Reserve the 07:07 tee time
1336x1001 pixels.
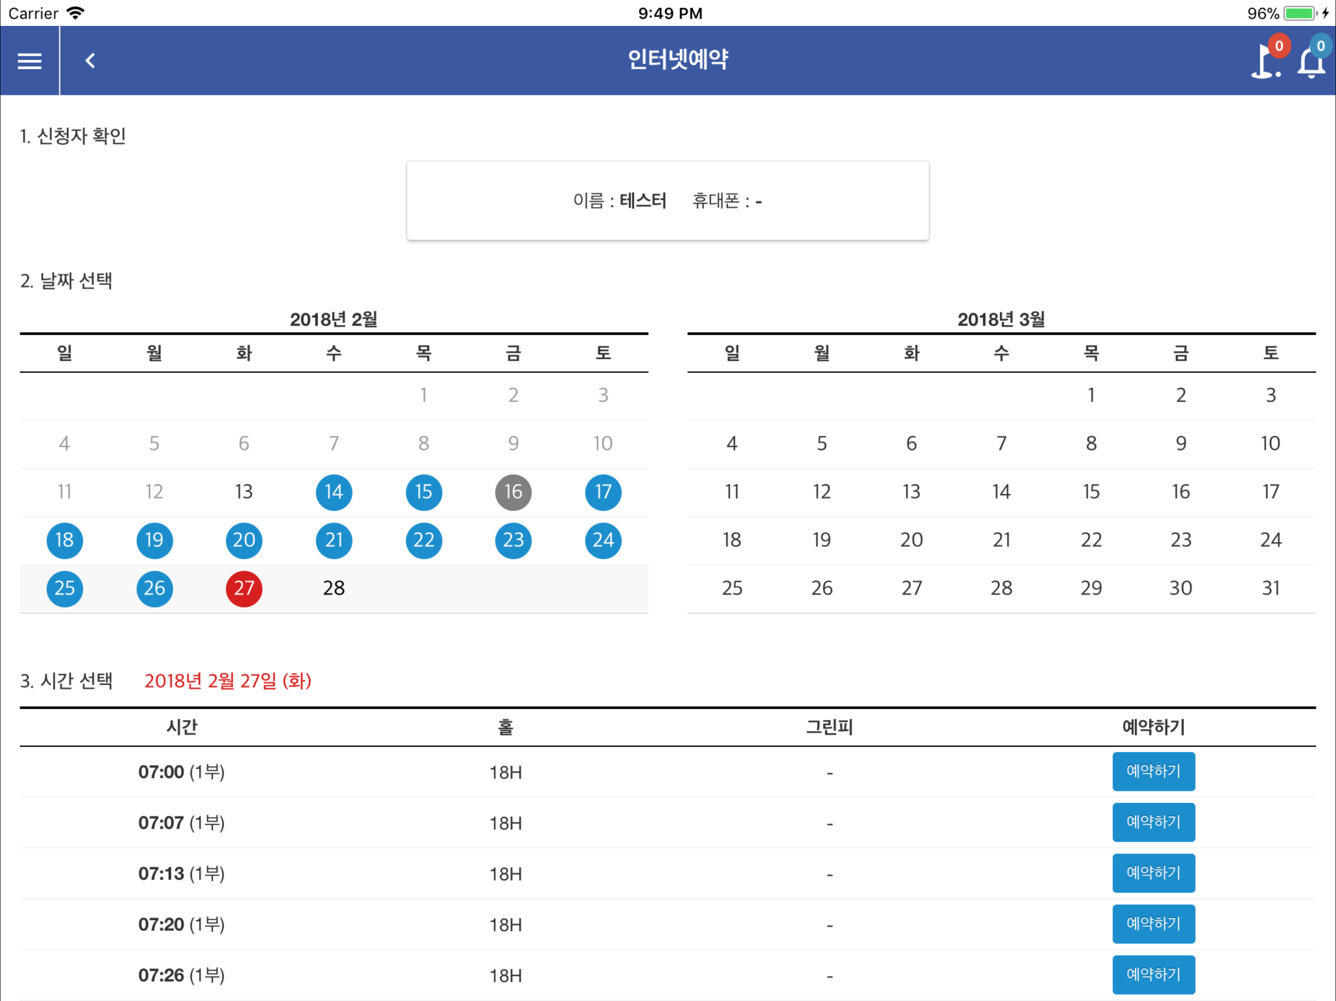1153,822
